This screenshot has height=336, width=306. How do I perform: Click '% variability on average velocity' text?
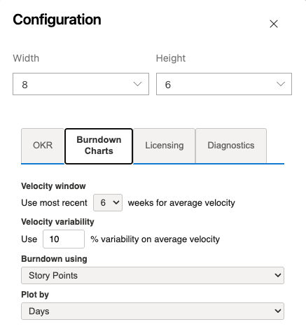pos(155,239)
